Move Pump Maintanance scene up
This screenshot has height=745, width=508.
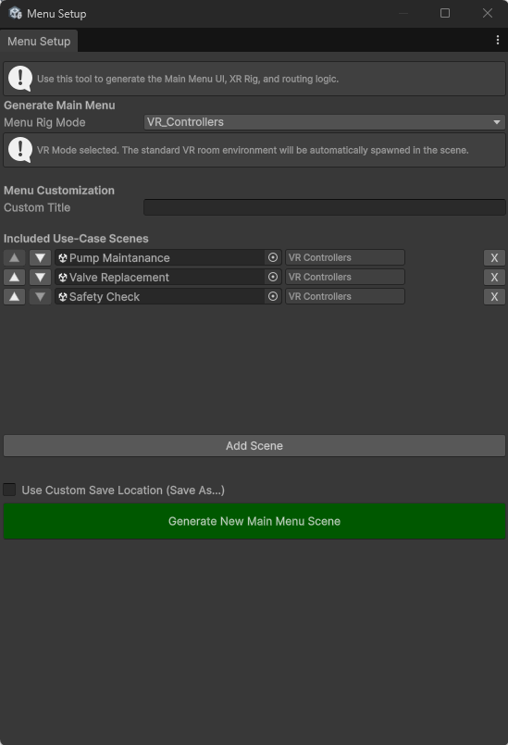(x=14, y=257)
